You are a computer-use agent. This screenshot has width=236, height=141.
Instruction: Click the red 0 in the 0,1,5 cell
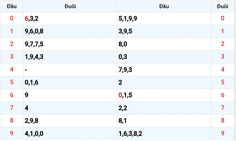120,95
